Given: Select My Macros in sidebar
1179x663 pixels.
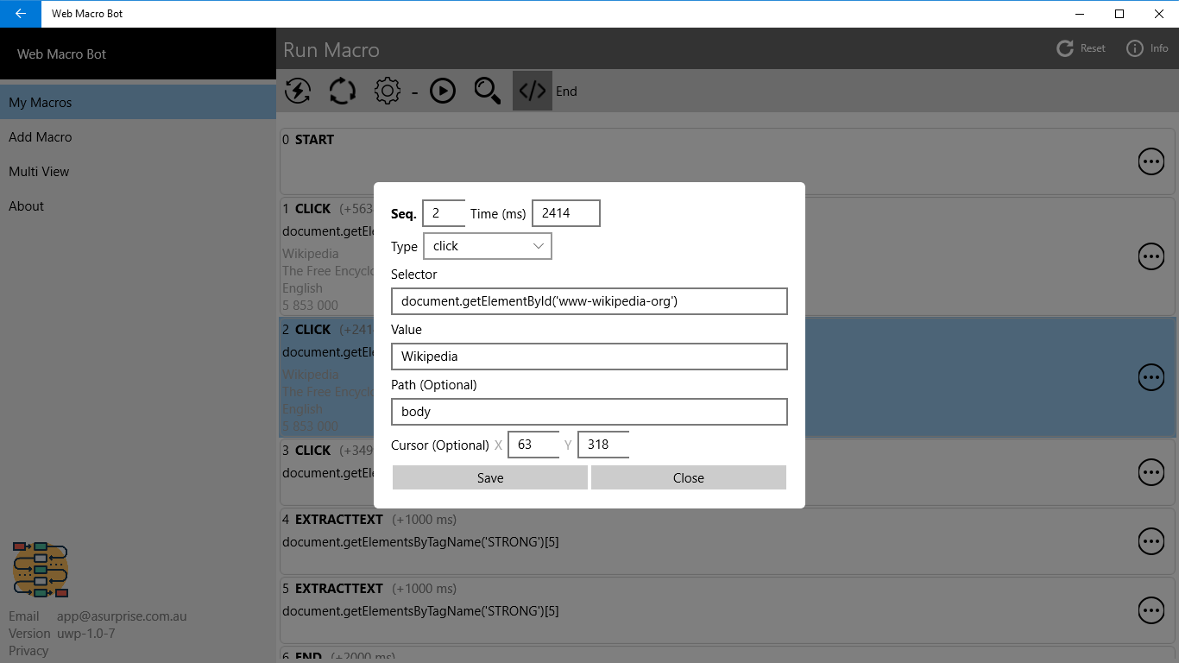Looking at the screenshot, I should 138,102.
